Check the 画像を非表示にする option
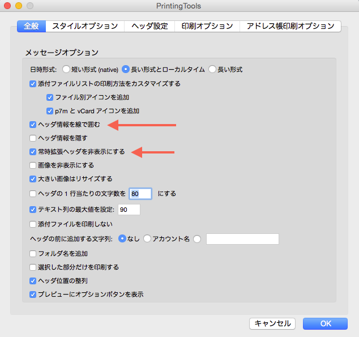This screenshot has height=337, width=359. pos(33,165)
